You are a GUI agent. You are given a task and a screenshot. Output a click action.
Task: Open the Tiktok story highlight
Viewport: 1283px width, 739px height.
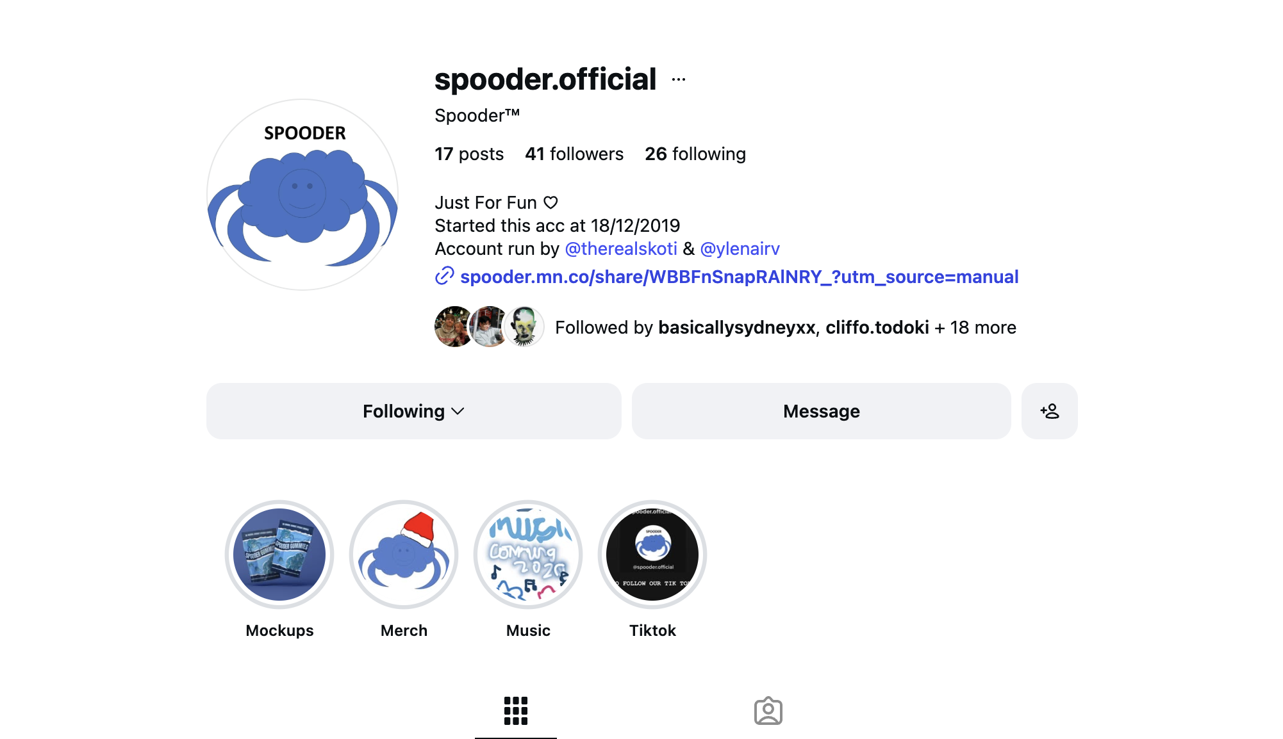652,555
